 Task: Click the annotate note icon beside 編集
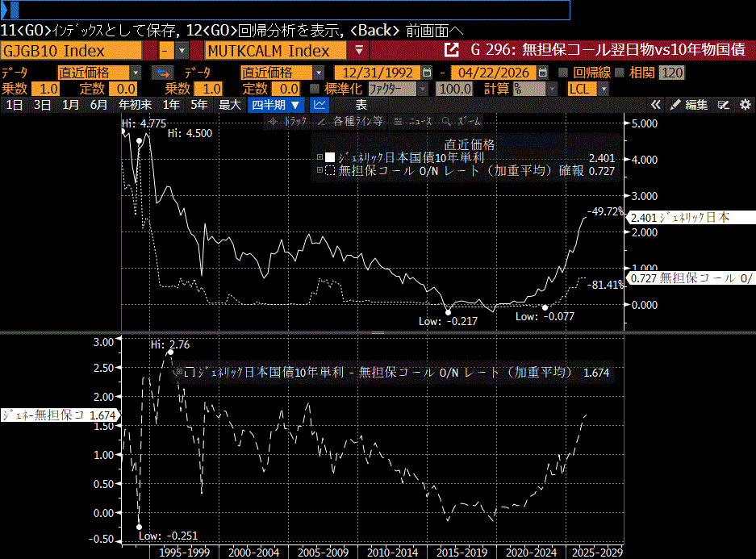point(724,105)
